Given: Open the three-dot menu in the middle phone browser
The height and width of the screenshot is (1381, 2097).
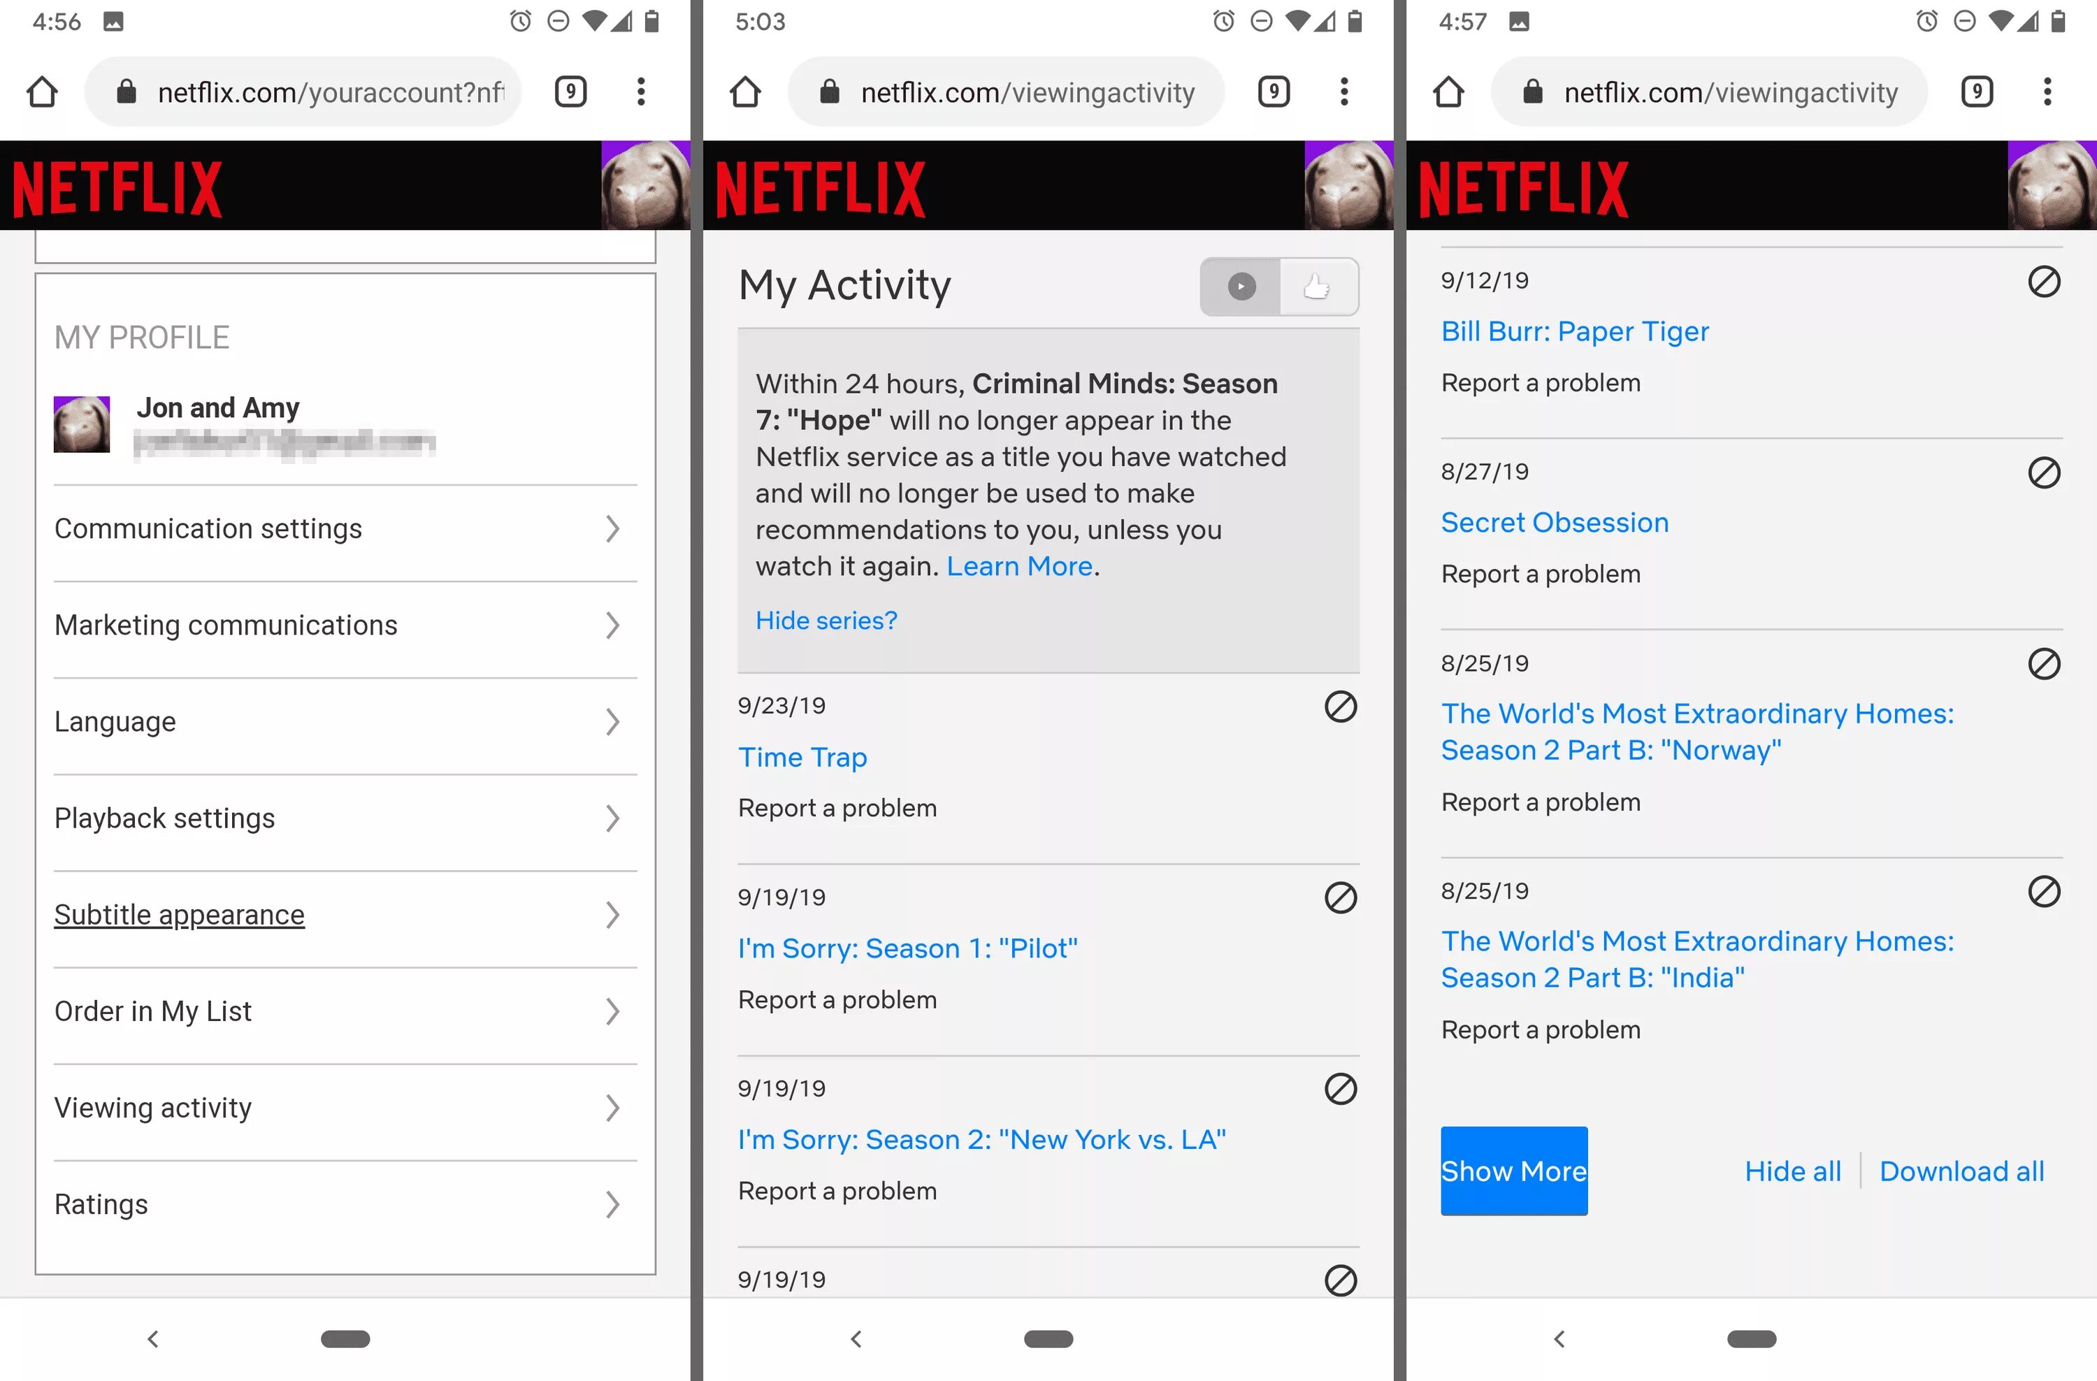Looking at the screenshot, I should [1343, 92].
